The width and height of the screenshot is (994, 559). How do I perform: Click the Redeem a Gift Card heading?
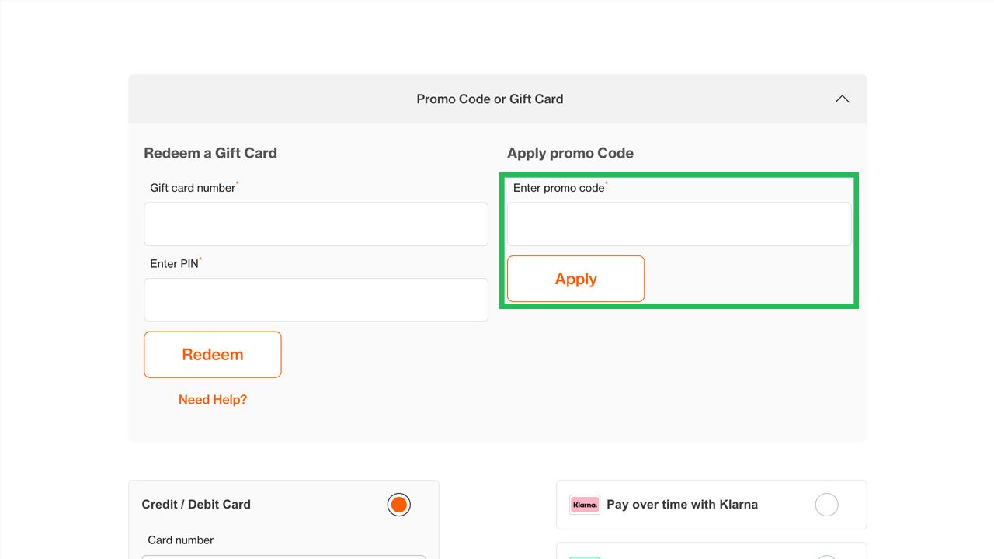(210, 153)
